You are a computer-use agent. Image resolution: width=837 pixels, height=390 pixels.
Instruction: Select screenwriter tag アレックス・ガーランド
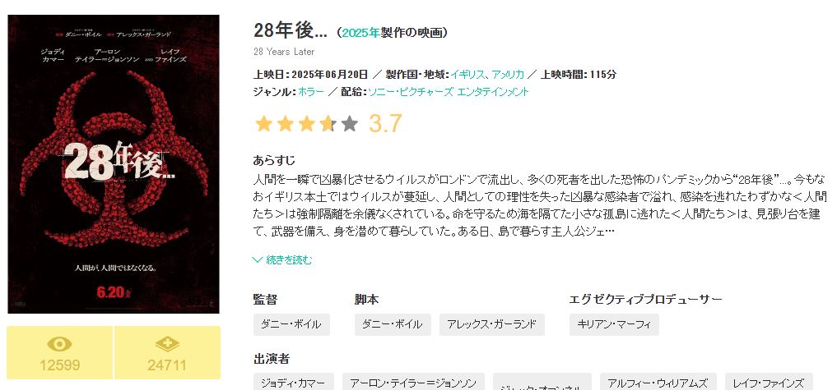tap(491, 324)
